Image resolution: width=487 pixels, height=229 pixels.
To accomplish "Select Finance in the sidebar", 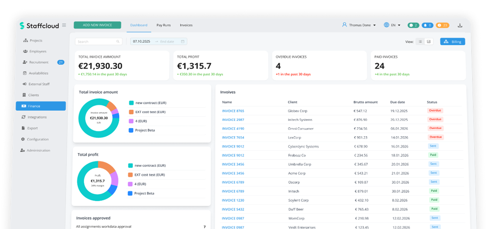I will coord(41,106).
